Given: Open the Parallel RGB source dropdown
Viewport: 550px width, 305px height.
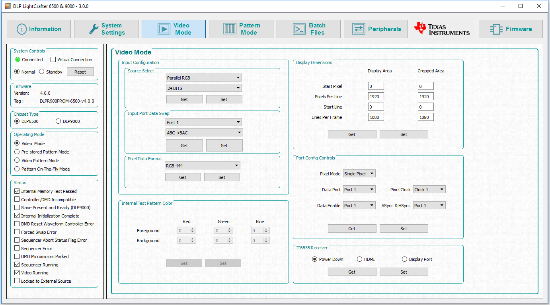Looking at the screenshot, I should click(204, 78).
